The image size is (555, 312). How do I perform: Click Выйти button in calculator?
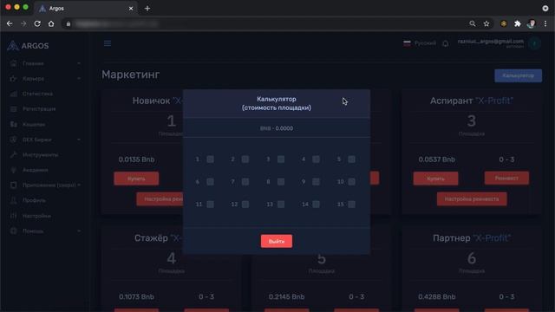(277, 241)
